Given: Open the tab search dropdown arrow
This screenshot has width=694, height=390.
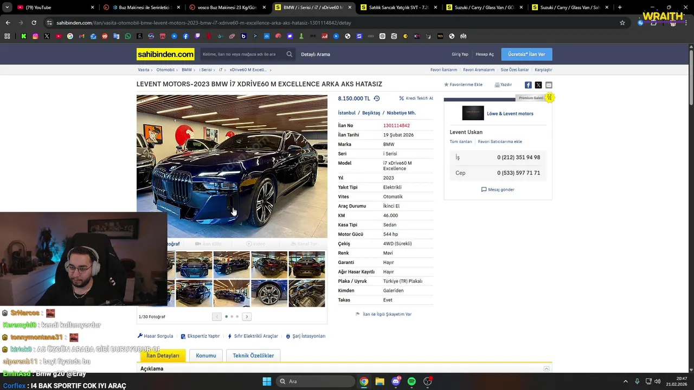Looking at the screenshot, I should coord(7,7).
